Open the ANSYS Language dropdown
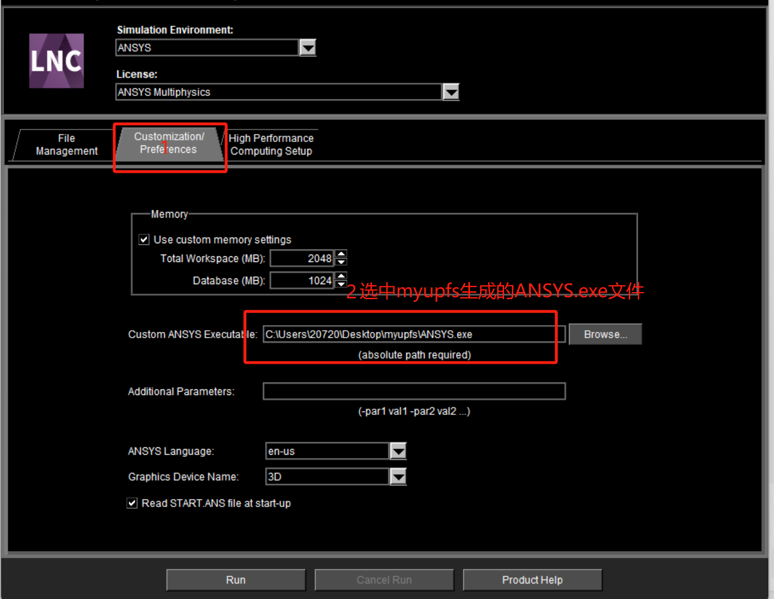This screenshot has height=599, width=774. click(x=398, y=451)
